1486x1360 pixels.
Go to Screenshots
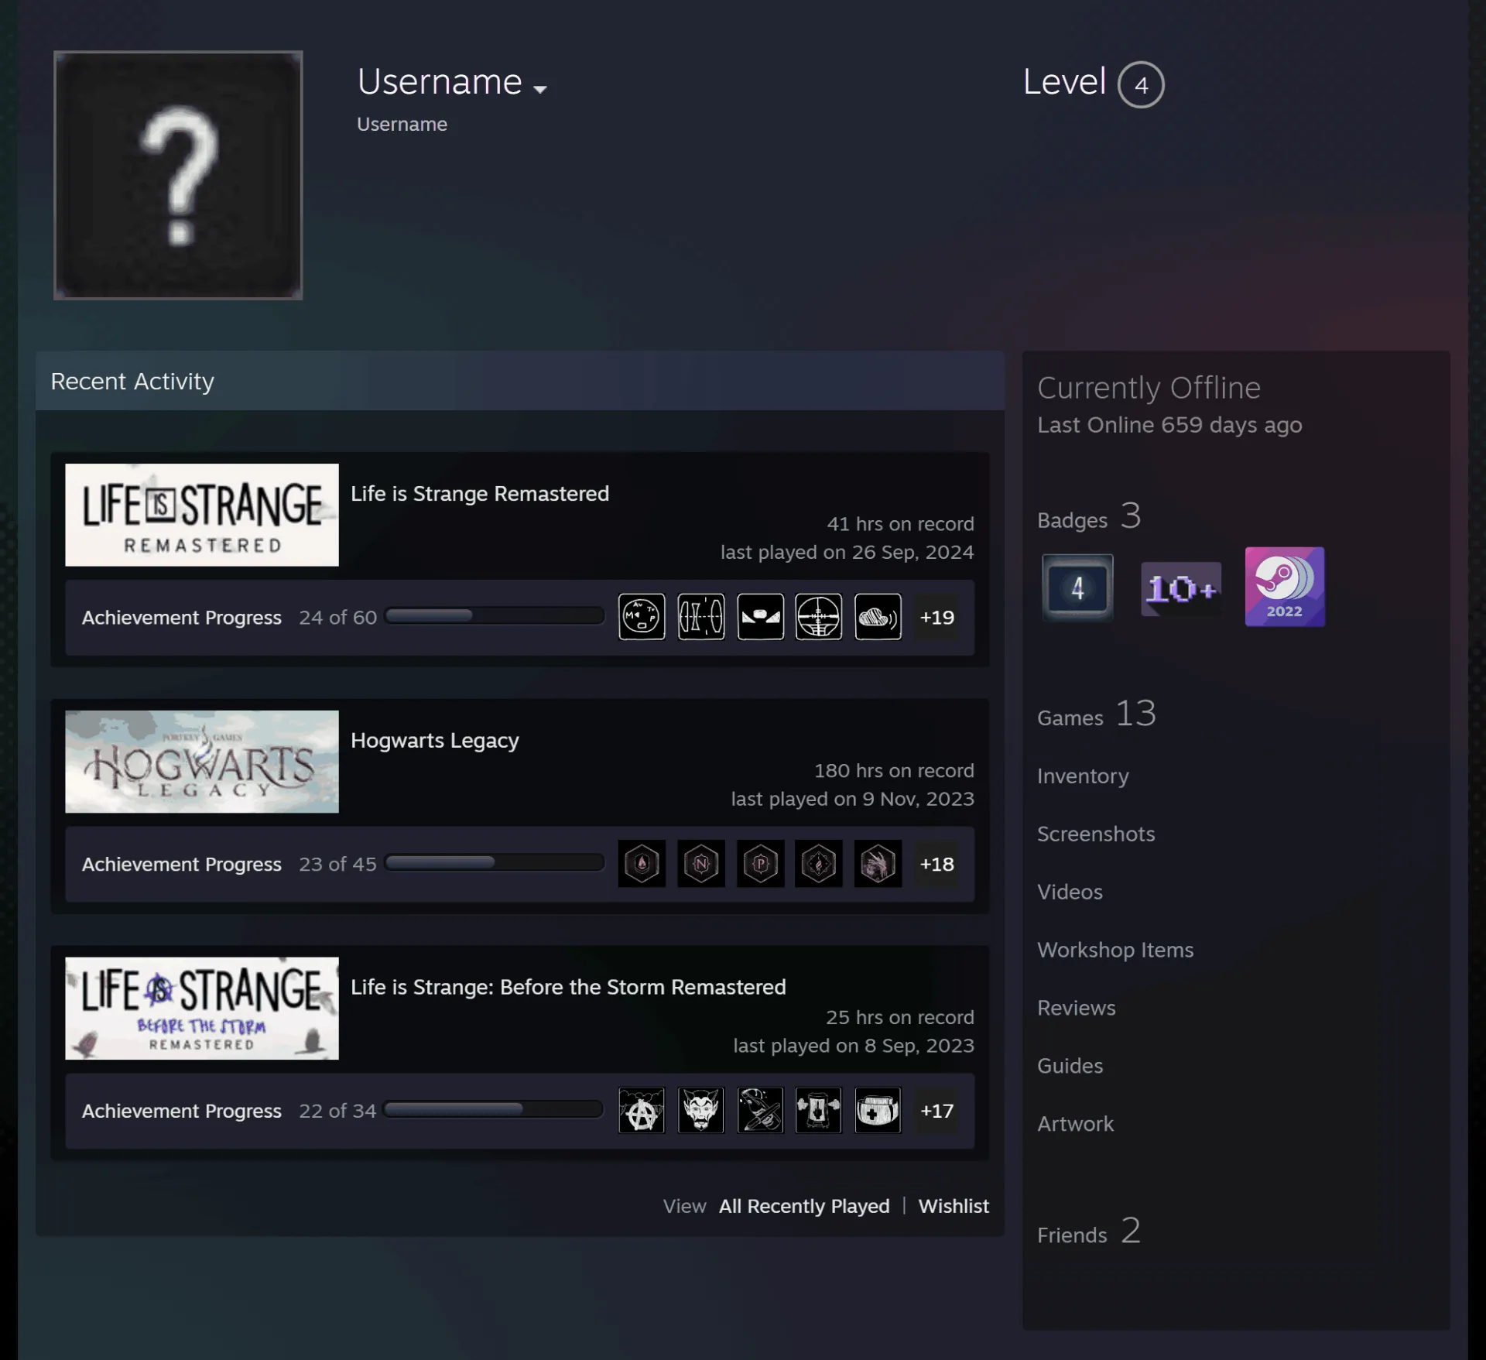coord(1096,834)
